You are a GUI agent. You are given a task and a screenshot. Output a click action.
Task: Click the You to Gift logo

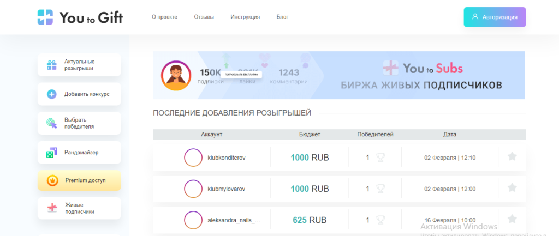(80, 17)
